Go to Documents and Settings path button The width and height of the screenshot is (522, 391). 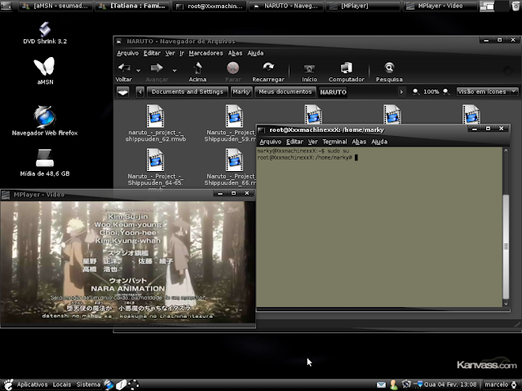pos(188,92)
